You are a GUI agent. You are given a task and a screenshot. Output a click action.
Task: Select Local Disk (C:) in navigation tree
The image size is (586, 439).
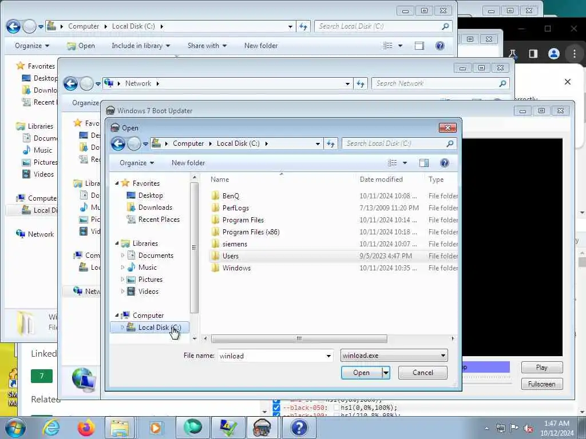coord(150,328)
